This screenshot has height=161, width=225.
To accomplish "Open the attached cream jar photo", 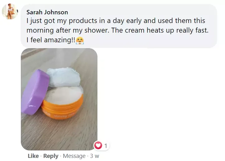I will pos(59,99).
